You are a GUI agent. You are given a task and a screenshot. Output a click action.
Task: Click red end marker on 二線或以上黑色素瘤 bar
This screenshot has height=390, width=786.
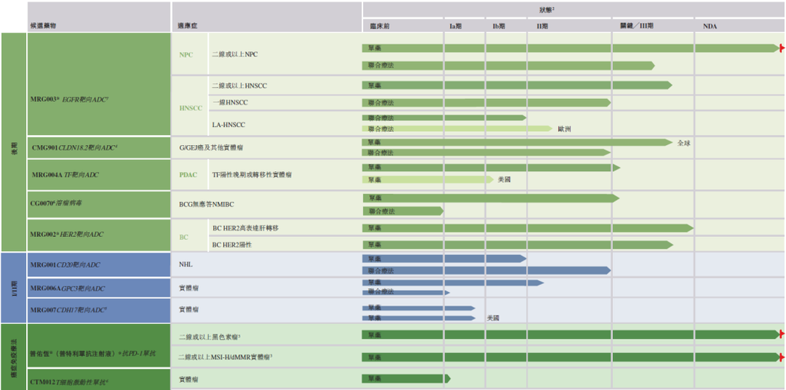tap(780, 335)
